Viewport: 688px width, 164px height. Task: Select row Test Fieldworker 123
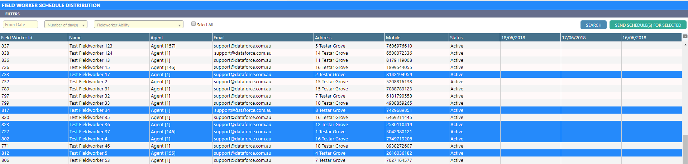(x=341, y=46)
